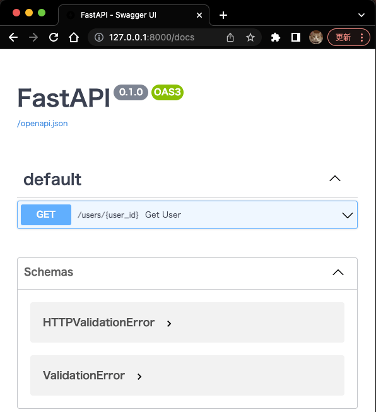Open the browser home page icon

(74, 37)
